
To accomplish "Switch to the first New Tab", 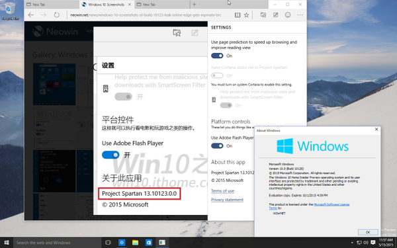I will click(x=52, y=5).
